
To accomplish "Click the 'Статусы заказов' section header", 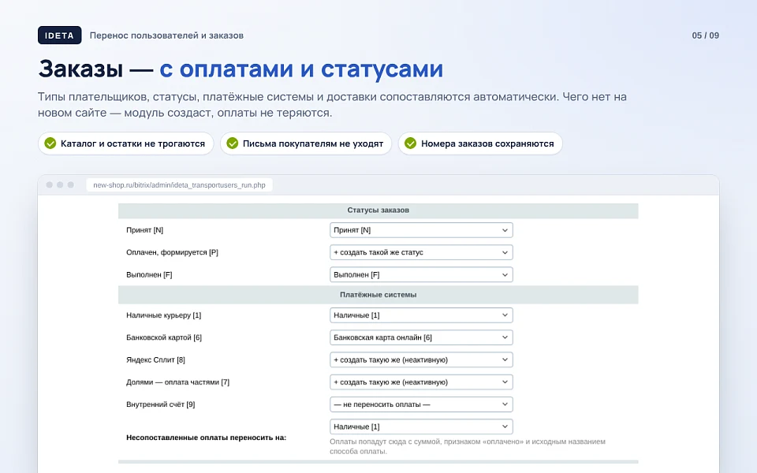I will click(378, 210).
